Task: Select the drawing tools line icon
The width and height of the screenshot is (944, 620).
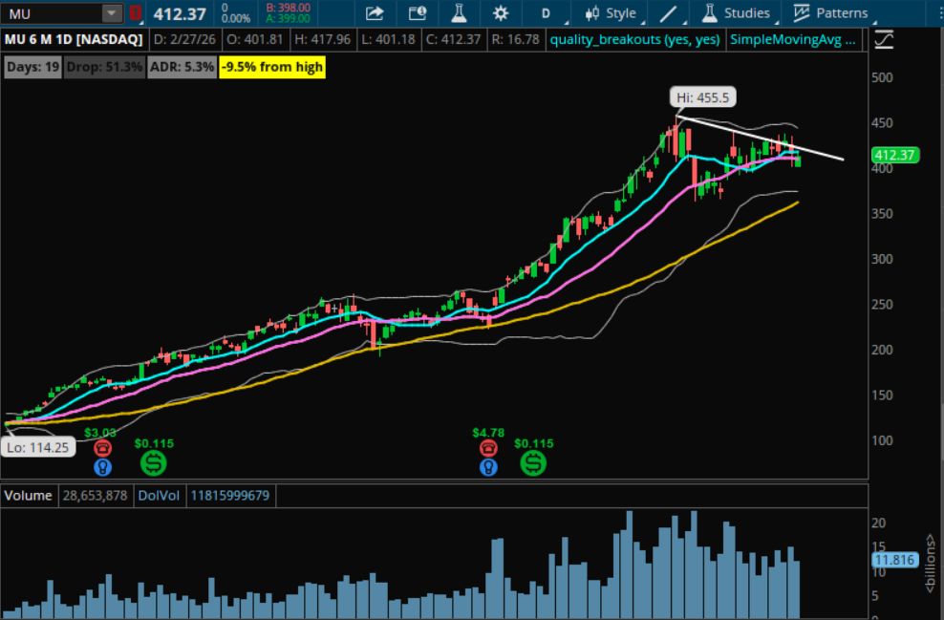Action: (x=669, y=13)
